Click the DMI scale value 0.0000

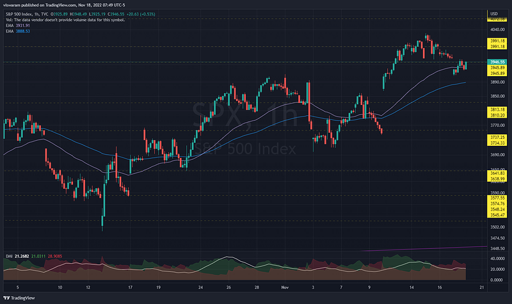click(x=497, y=280)
